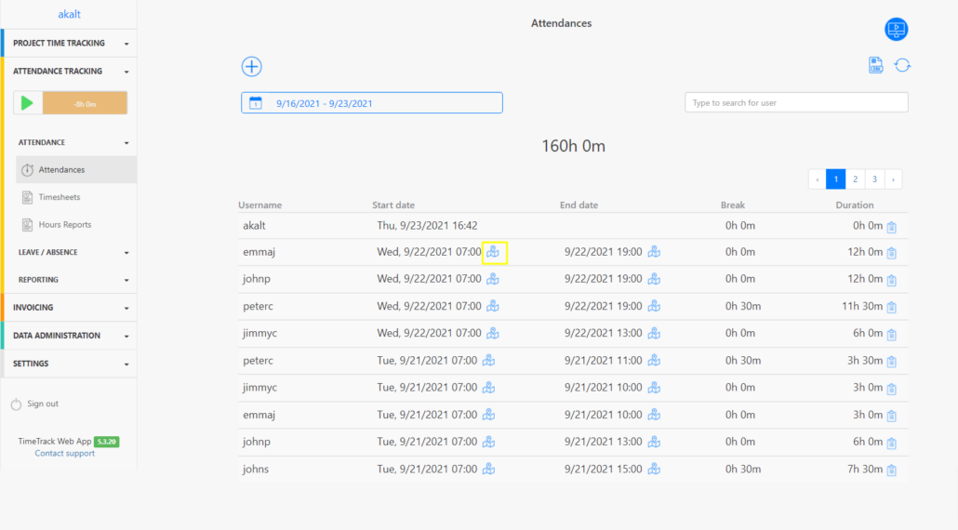Click Sign out in the sidebar

(42, 404)
